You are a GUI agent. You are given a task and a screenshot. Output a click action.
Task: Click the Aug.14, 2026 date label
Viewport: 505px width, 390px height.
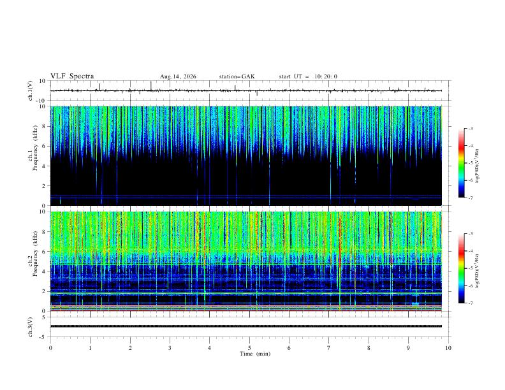178,76
